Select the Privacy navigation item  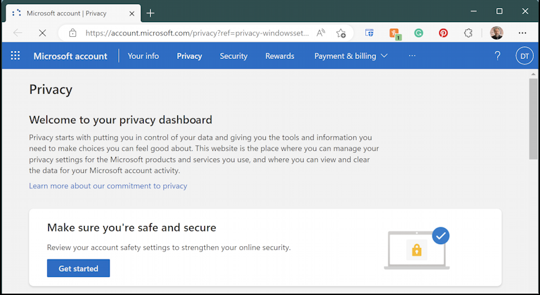pos(189,56)
